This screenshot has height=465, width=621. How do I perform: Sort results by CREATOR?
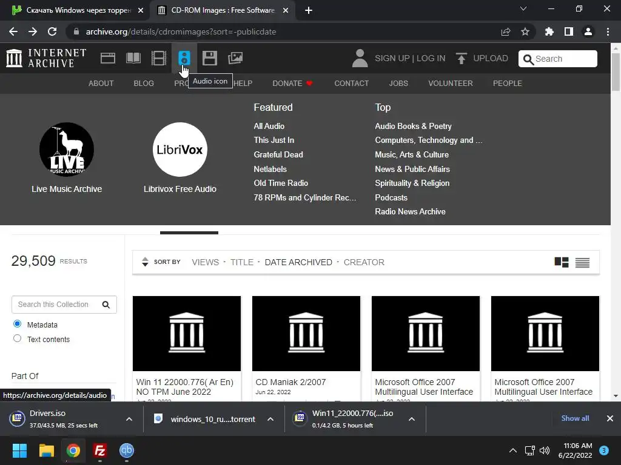pyautogui.click(x=364, y=262)
